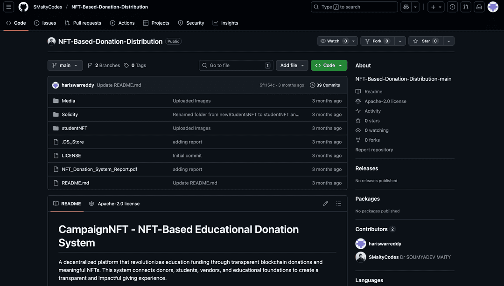Open the commit history clock icon
Viewport: 504px width, 286px height.
point(312,85)
